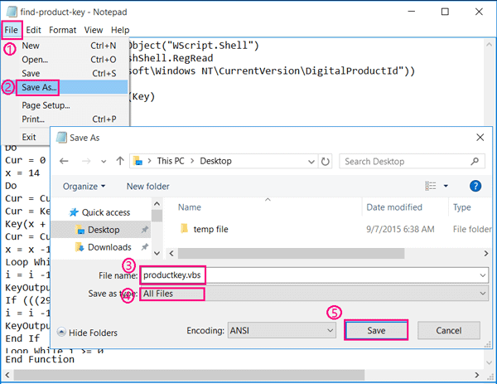The image size is (497, 384).
Task: Select This PC in the address path
Action: 171,161
